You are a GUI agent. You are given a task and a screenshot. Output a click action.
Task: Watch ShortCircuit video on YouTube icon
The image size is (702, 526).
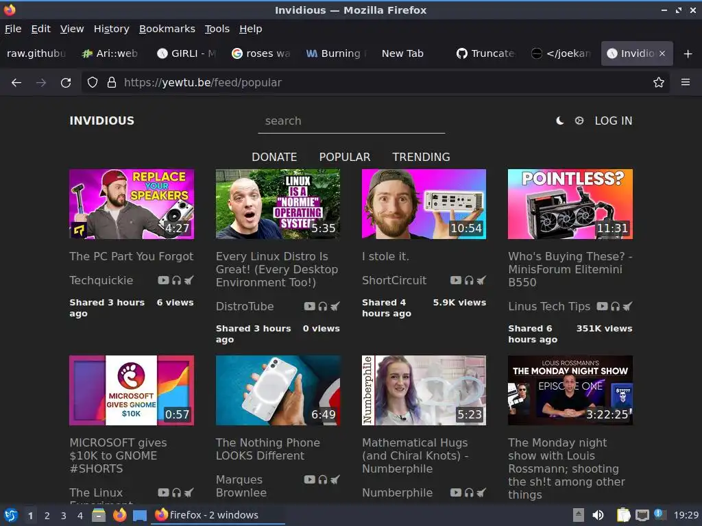pos(456,280)
